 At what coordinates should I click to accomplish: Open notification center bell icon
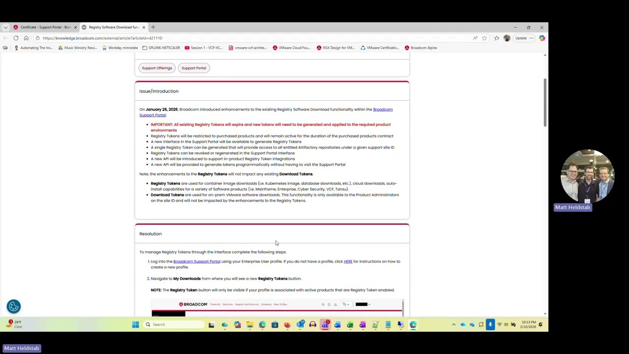(x=541, y=324)
